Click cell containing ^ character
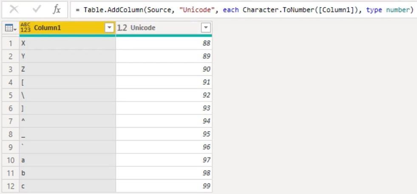This screenshot has height=194, width=417. (x=68, y=121)
